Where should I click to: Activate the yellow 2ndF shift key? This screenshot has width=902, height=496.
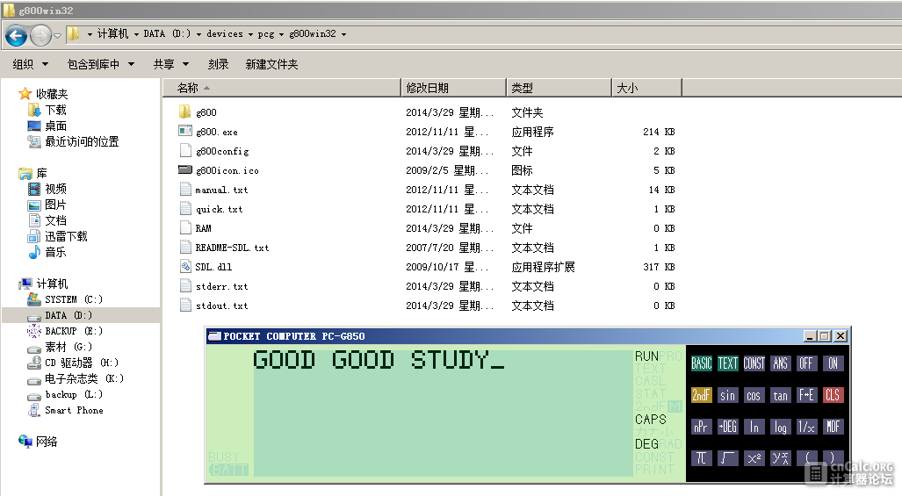(701, 395)
